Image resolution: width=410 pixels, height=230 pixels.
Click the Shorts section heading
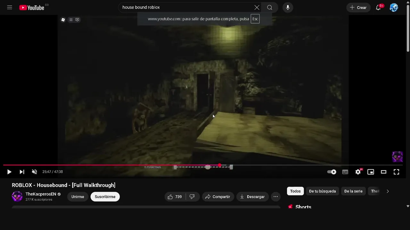303,207
